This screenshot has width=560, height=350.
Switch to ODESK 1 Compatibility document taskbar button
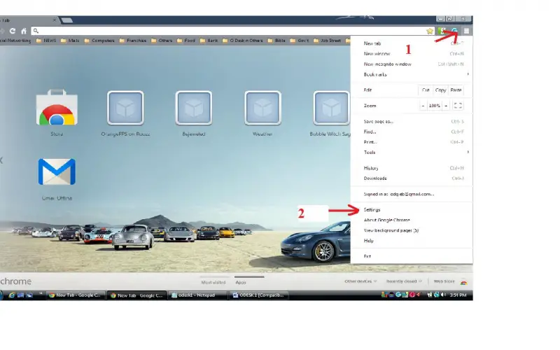pos(258,295)
